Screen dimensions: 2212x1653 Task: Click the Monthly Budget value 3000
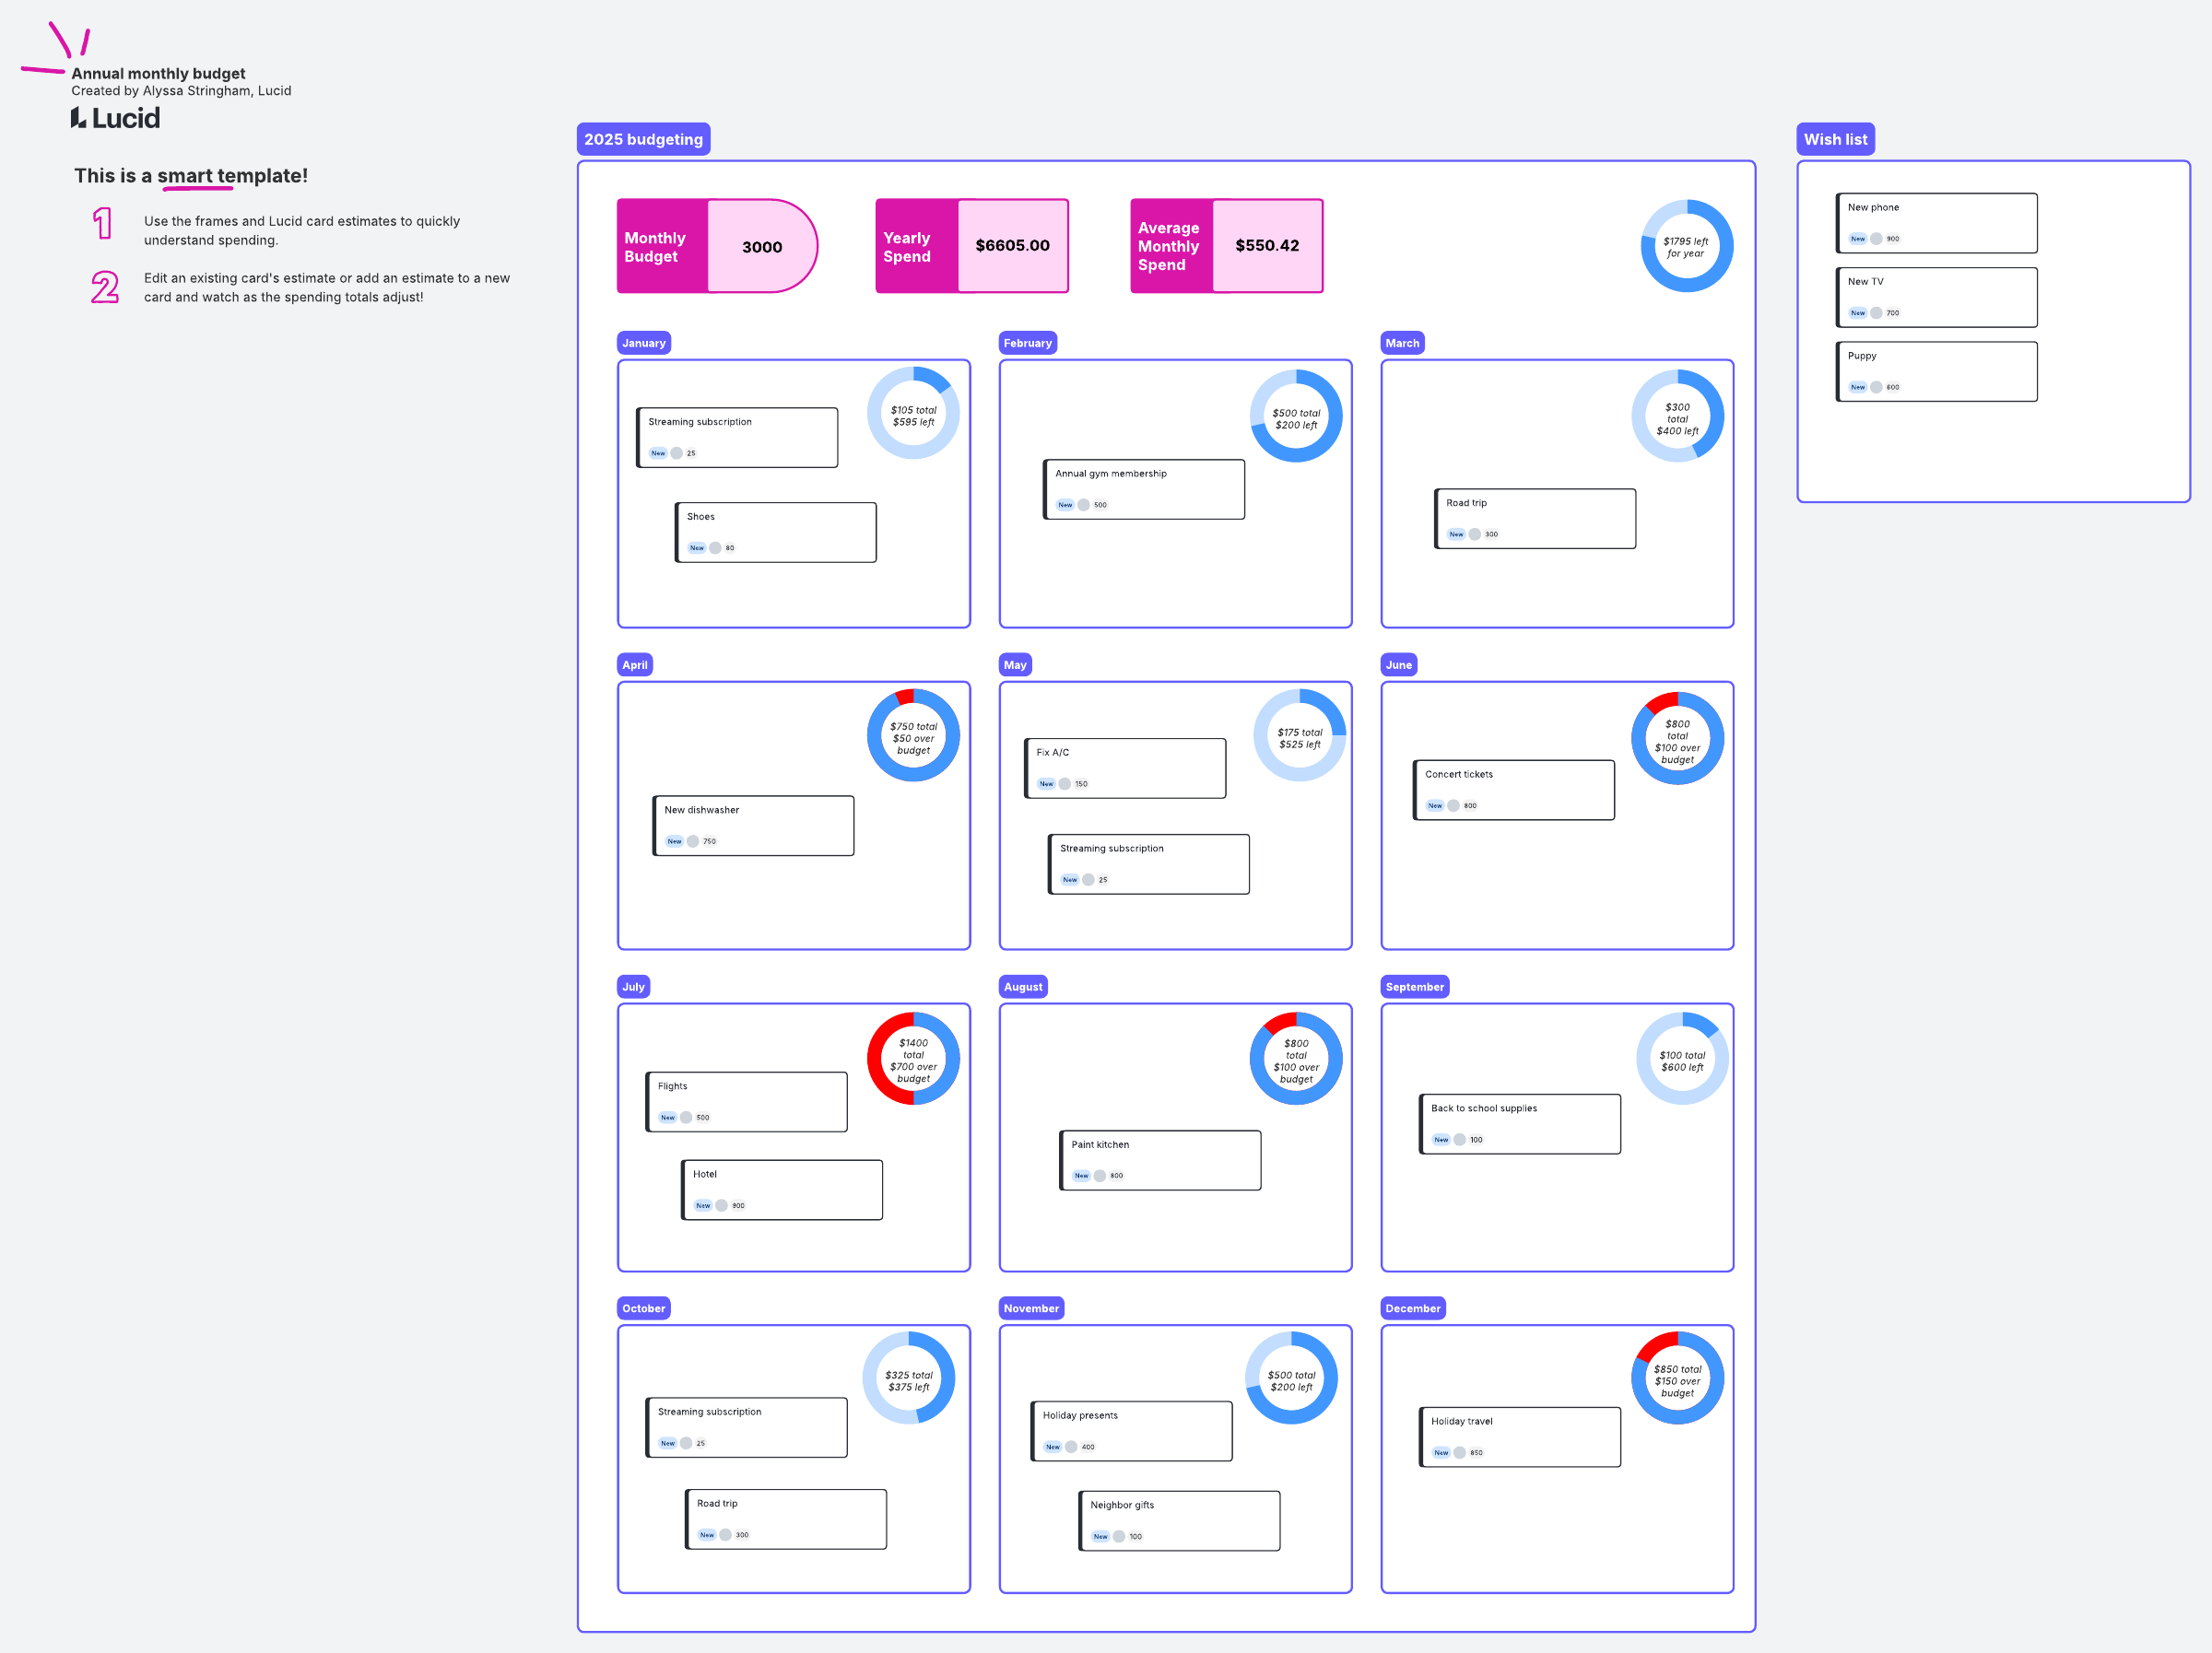click(761, 247)
